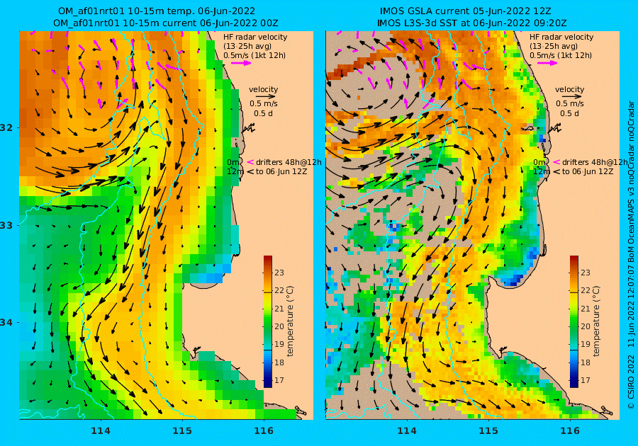Viewport: 638px width, 446px height.
Task: Click longitude label 116 under right map
Action: point(570,430)
